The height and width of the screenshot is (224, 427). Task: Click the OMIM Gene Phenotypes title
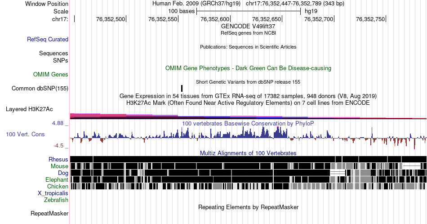click(248, 68)
